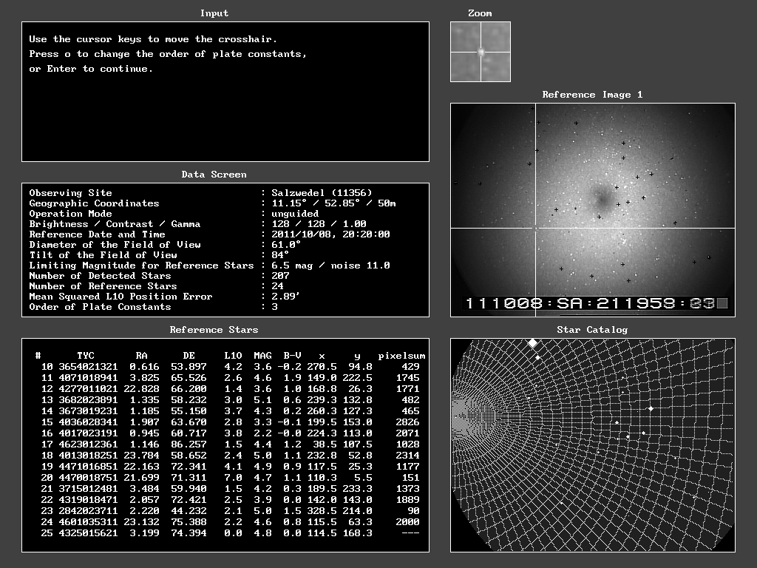This screenshot has height=568, width=757.
Task: Click the crosshair intersection in Reference Image 1
Action: click(535, 229)
